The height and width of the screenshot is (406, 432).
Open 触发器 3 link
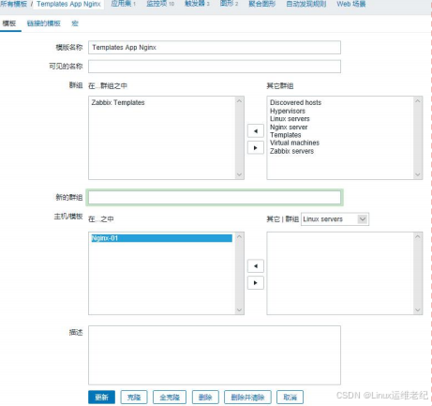click(x=197, y=4)
